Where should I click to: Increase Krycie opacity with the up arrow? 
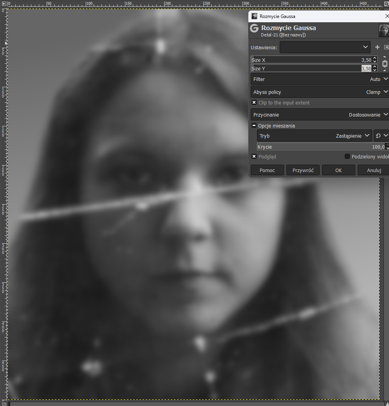pos(387,145)
